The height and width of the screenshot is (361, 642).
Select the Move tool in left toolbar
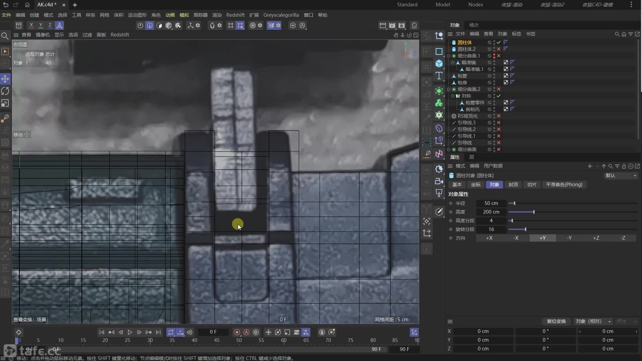pos(5,79)
